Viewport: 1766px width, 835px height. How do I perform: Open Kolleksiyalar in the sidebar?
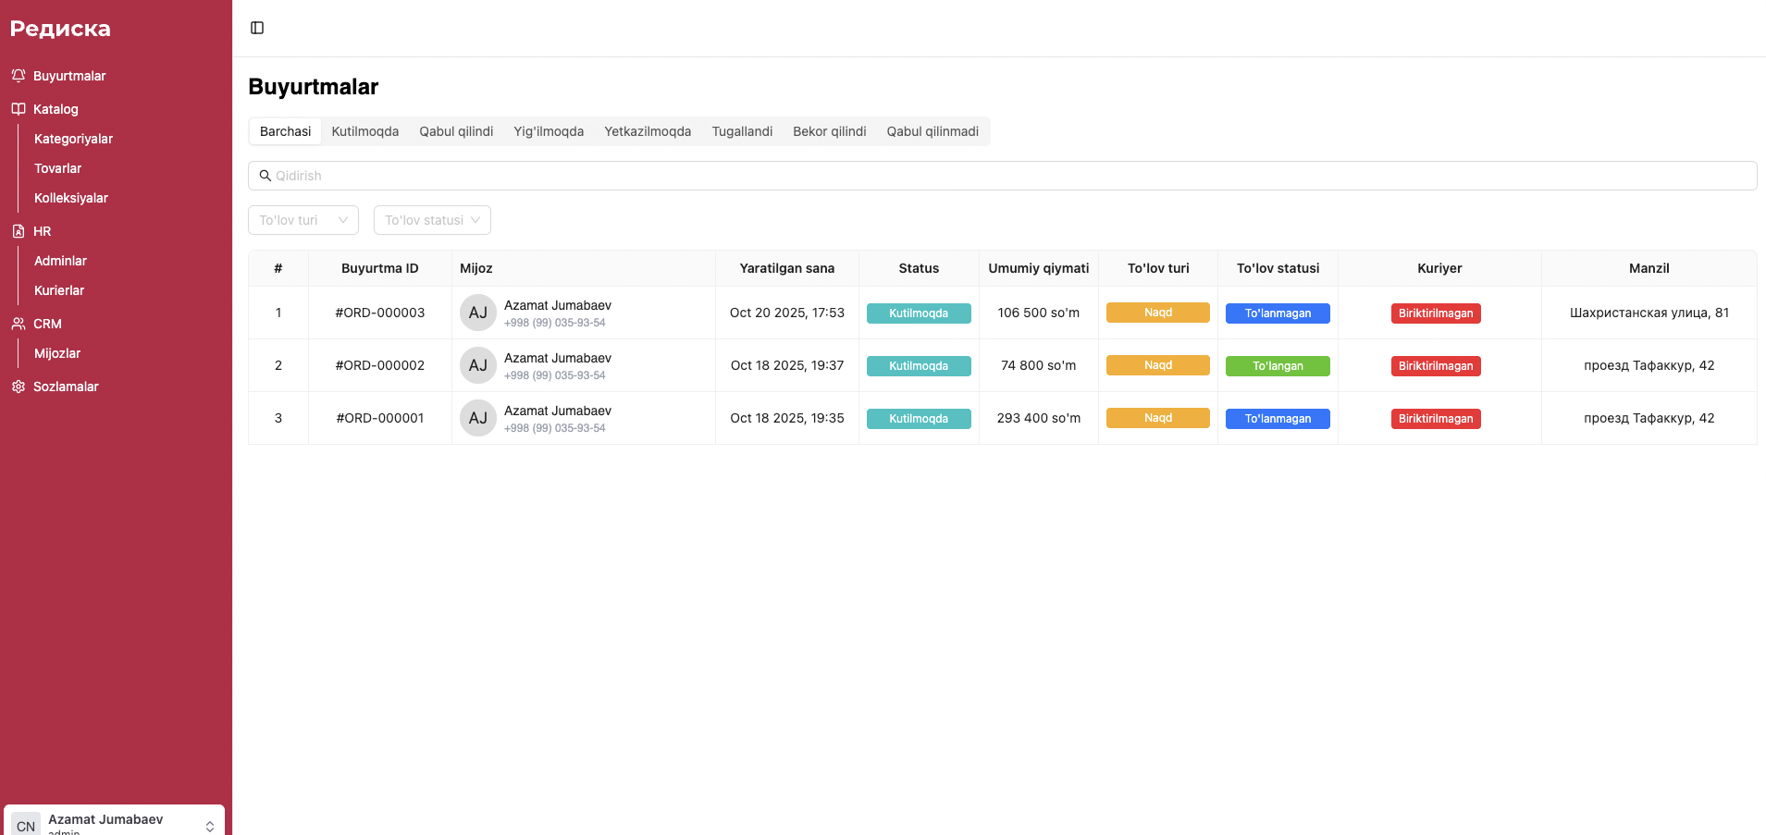tap(71, 198)
